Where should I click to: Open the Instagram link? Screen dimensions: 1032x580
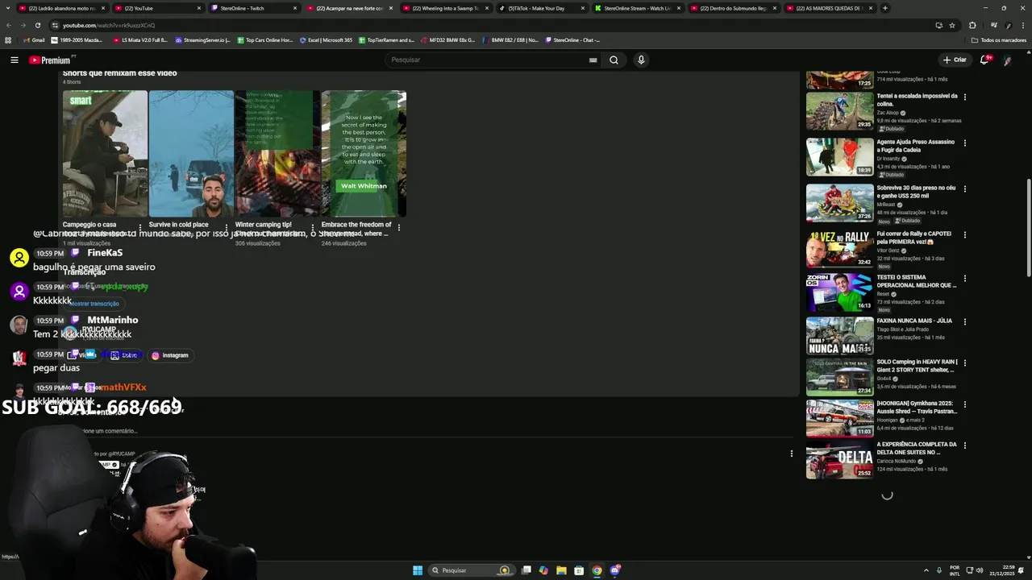coord(170,355)
